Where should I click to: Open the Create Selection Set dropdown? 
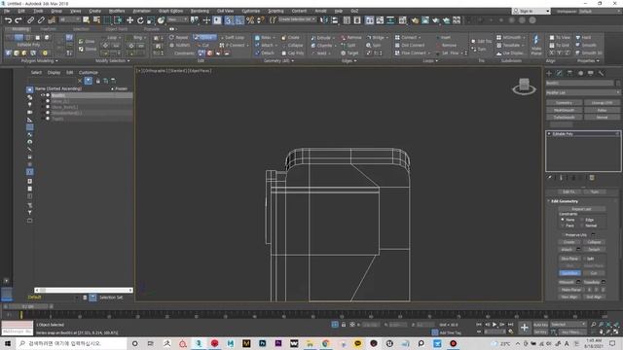(x=297, y=19)
